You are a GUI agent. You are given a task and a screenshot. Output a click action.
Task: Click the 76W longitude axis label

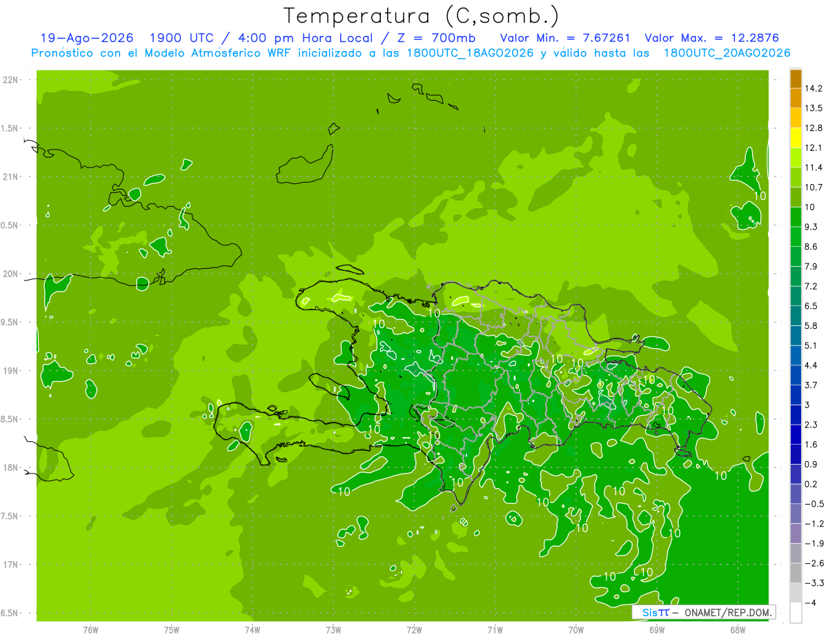tap(90, 630)
